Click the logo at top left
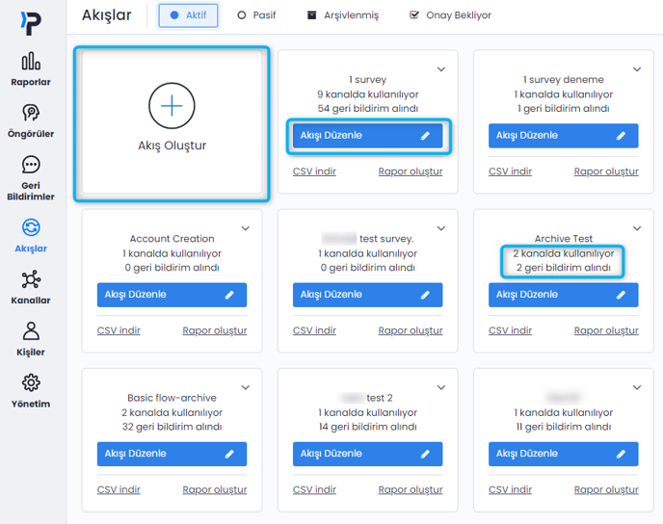The width and height of the screenshot is (663, 524). (x=31, y=22)
